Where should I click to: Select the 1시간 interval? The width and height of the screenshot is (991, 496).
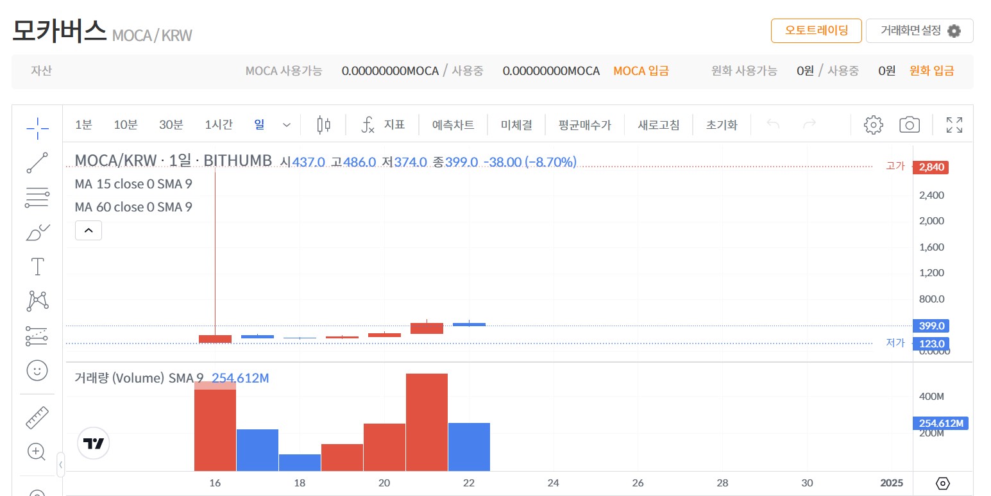pos(219,124)
